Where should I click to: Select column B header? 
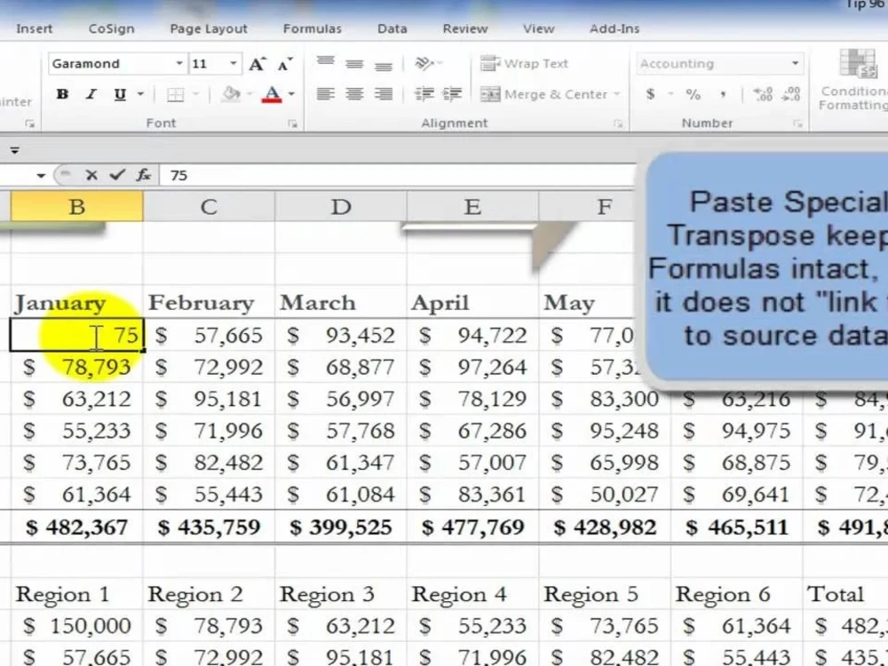coord(77,206)
